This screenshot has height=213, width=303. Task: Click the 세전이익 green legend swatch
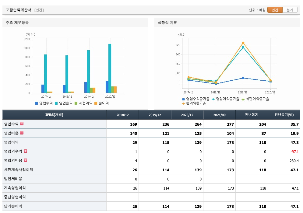coord(76,103)
